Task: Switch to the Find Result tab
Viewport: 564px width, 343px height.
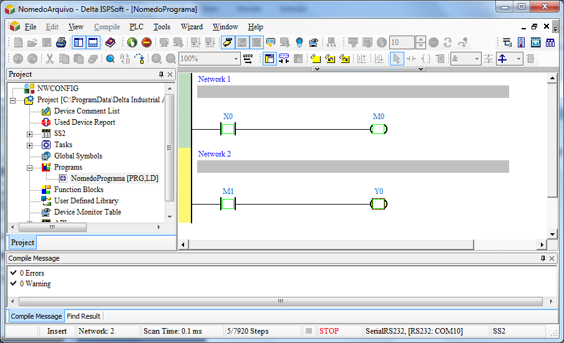Action: pyautogui.click(x=84, y=316)
